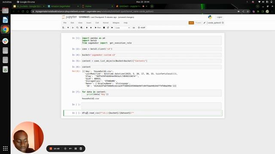Click the orange notification badge by Trusted
The height and width of the screenshot is (154, 275).
coord(191,23)
